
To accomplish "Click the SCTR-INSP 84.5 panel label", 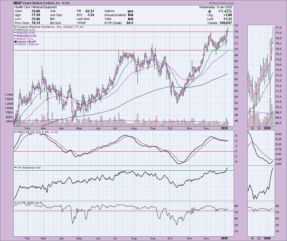I will coord(28,203).
